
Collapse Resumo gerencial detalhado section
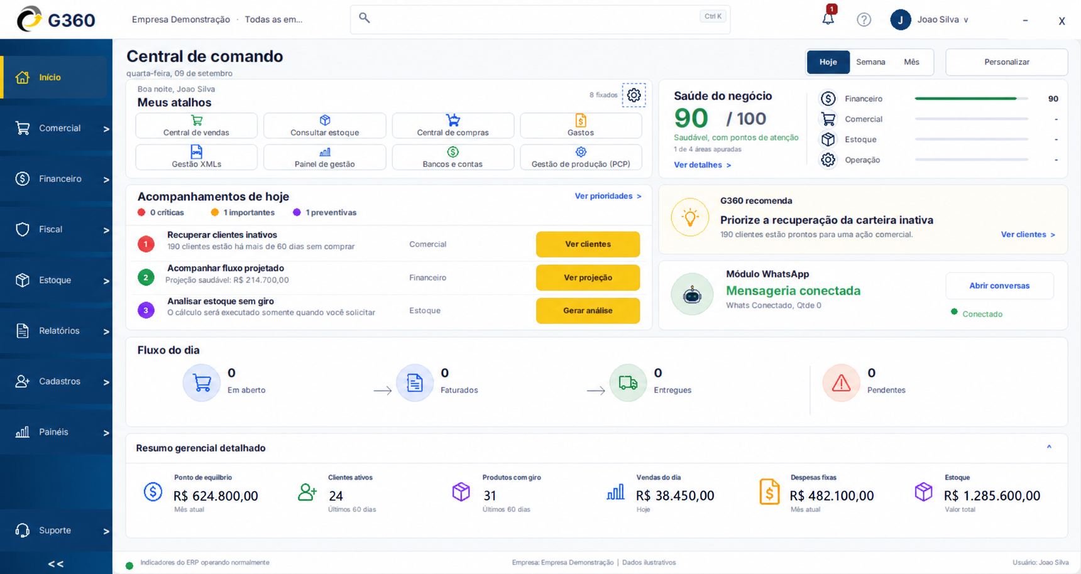tap(1049, 447)
